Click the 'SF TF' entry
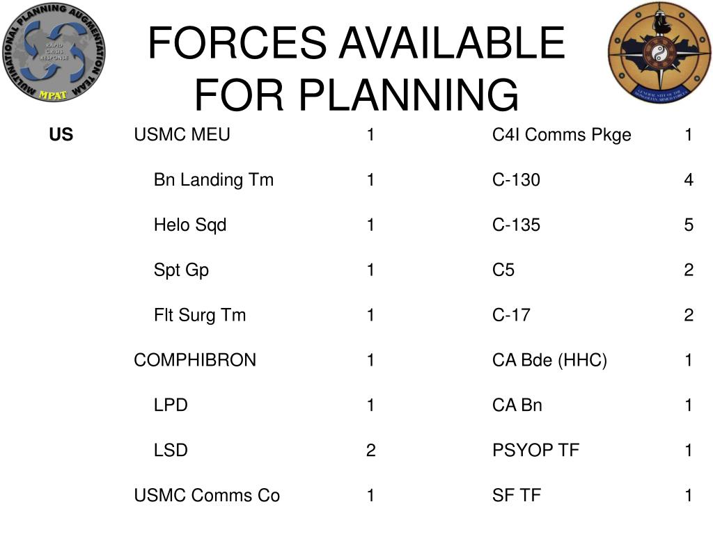Image resolution: width=713 pixels, height=534 pixels. tap(517, 495)
